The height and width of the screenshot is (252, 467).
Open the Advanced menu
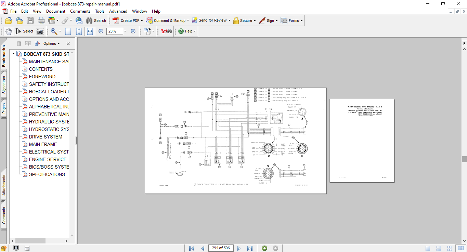click(x=118, y=11)
